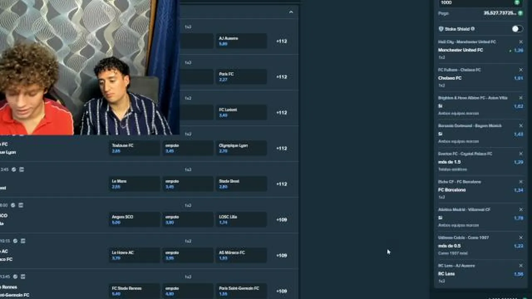The image size is (532, 299).
Task: Bet on Le Mans to win
Action: point(134,184)
